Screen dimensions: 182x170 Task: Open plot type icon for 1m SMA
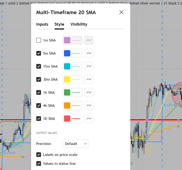pyautogui.click(x=89, y=40)
